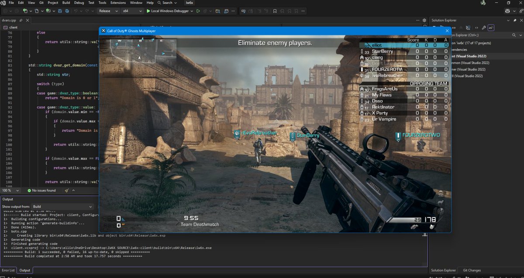The height and width of the screenshot is (278, 524).
Task: Click the Solution Explorer Show All Files icon
Action: pos(468,27)
